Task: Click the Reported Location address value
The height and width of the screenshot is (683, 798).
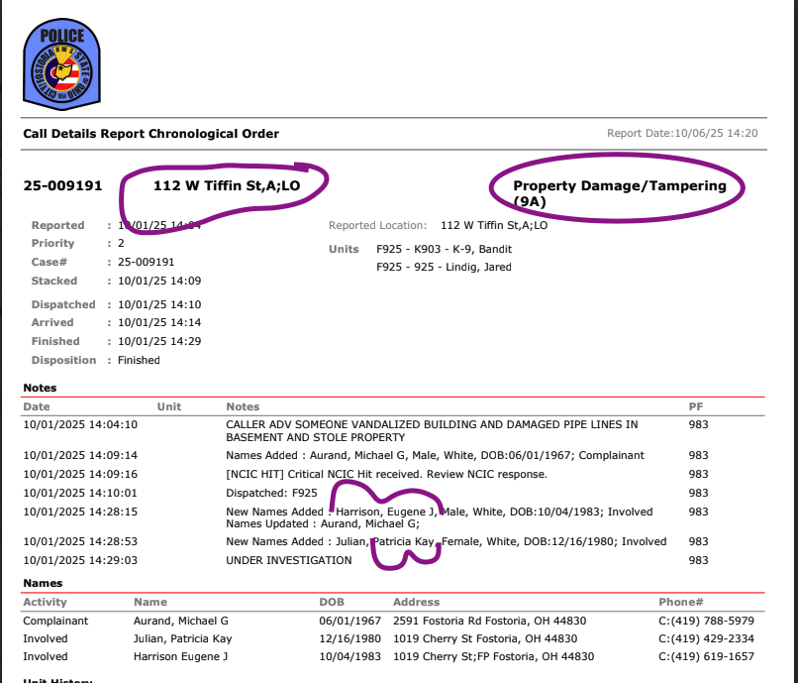Action: click(x=493, y=226)
